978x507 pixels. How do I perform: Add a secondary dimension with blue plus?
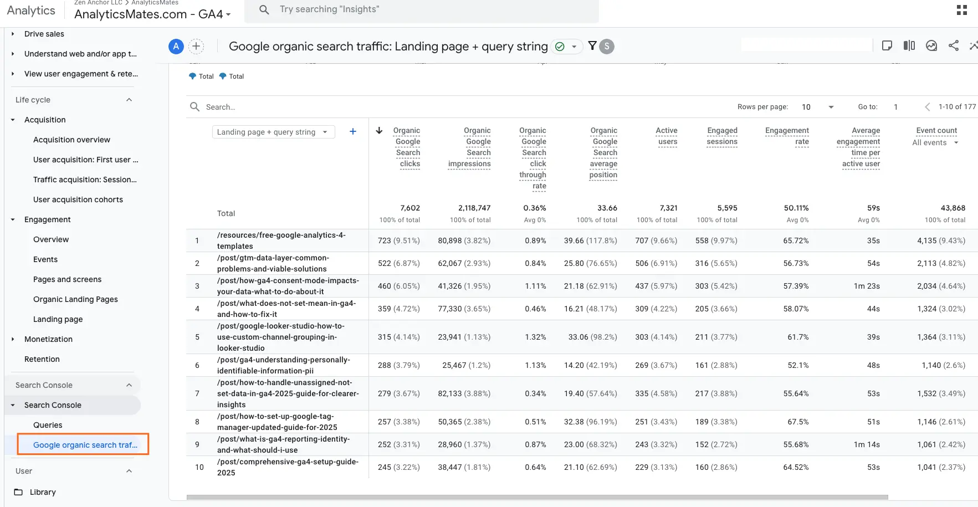click(x=352, y=131)
